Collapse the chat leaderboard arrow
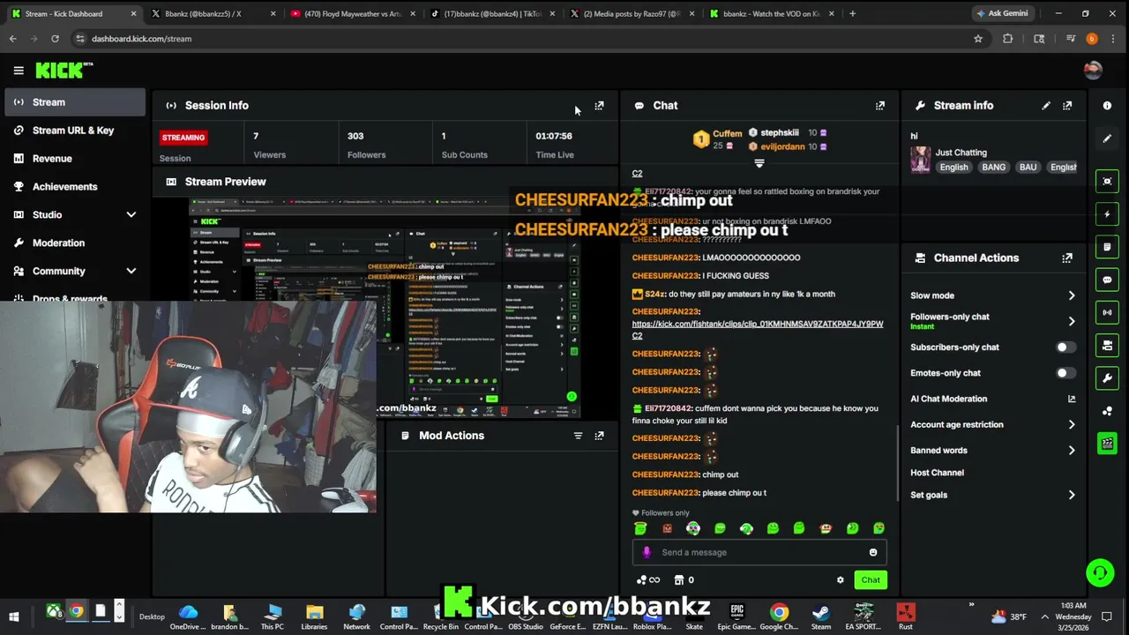The width and height of the screenshot is (1129, 635). tap(759, 164)
